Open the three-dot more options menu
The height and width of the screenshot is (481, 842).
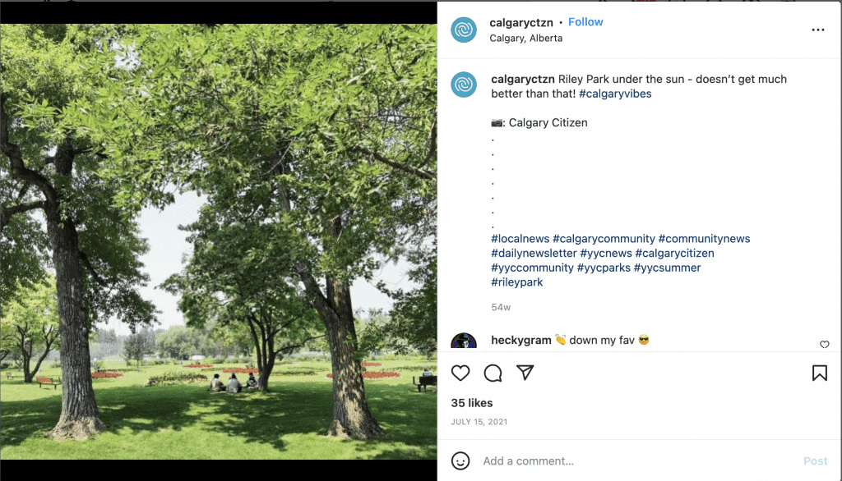817,30
